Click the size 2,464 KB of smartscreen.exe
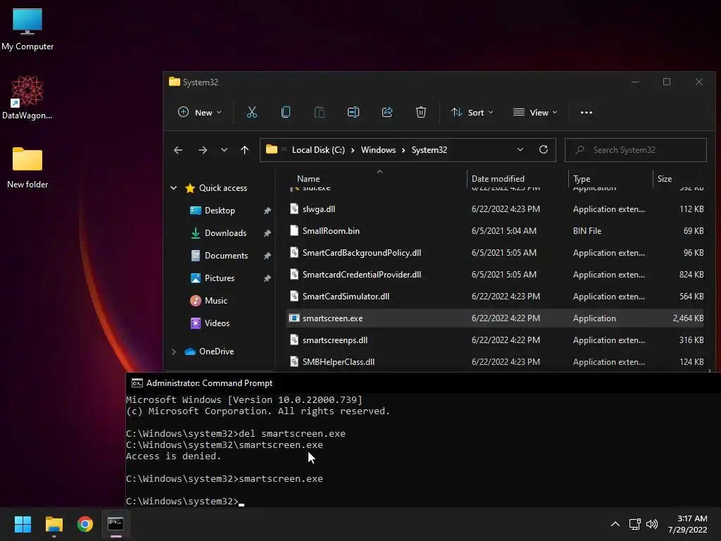Viewport: 721px width, 541px height. point(688,318)
